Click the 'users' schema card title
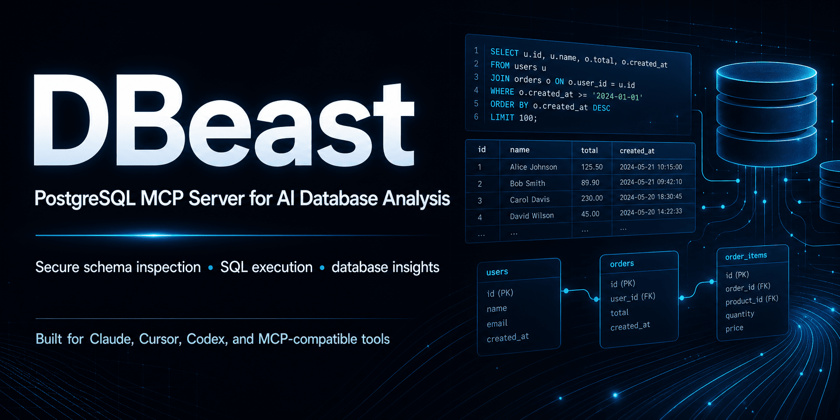 coord(497,272)
